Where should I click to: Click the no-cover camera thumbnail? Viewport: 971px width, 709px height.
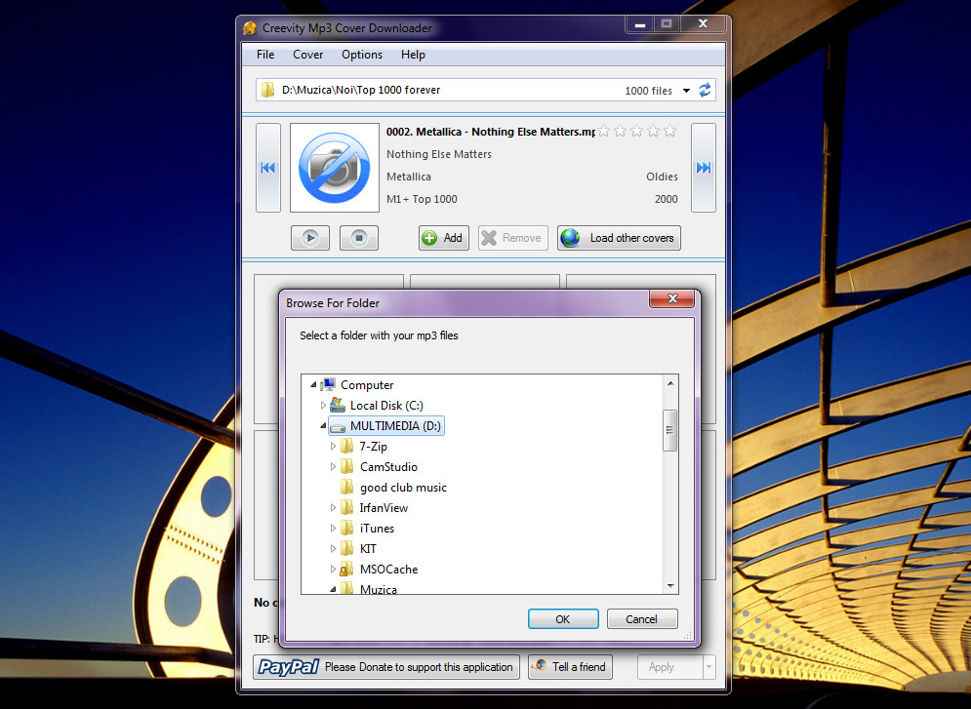[x=335, y=168]
